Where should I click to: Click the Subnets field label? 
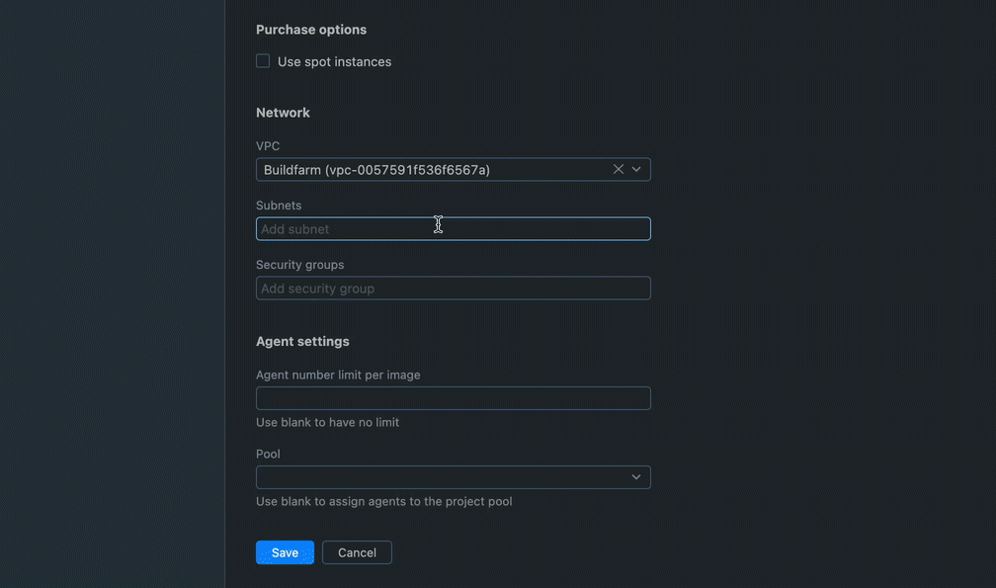click(x=279, y=206)
